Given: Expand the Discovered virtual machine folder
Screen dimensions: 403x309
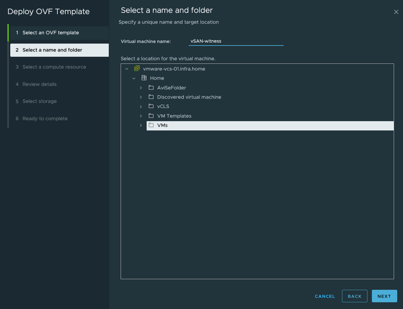Looking at the screenshot, I should click(141, 97).
